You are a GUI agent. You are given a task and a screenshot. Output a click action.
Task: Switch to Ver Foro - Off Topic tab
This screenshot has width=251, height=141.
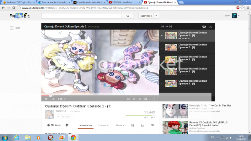19,3
